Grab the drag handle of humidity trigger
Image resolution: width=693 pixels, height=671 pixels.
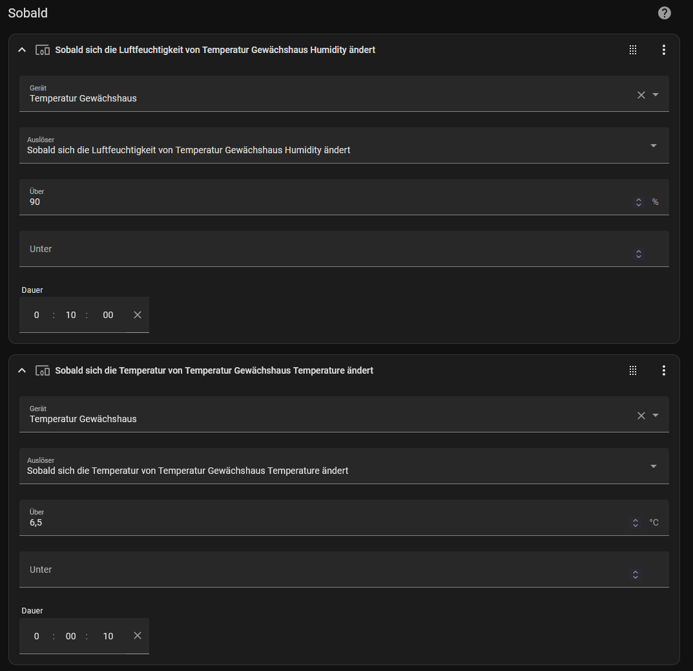pyautogui.click(x=633, y=50)
